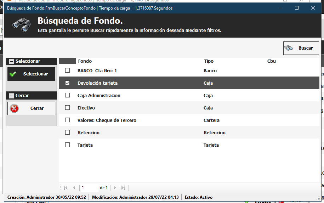The width and height of the screenshot is (324, 203).
Task: Jump to the last results page
Action: pyautogui.click(x=123, y=188)
